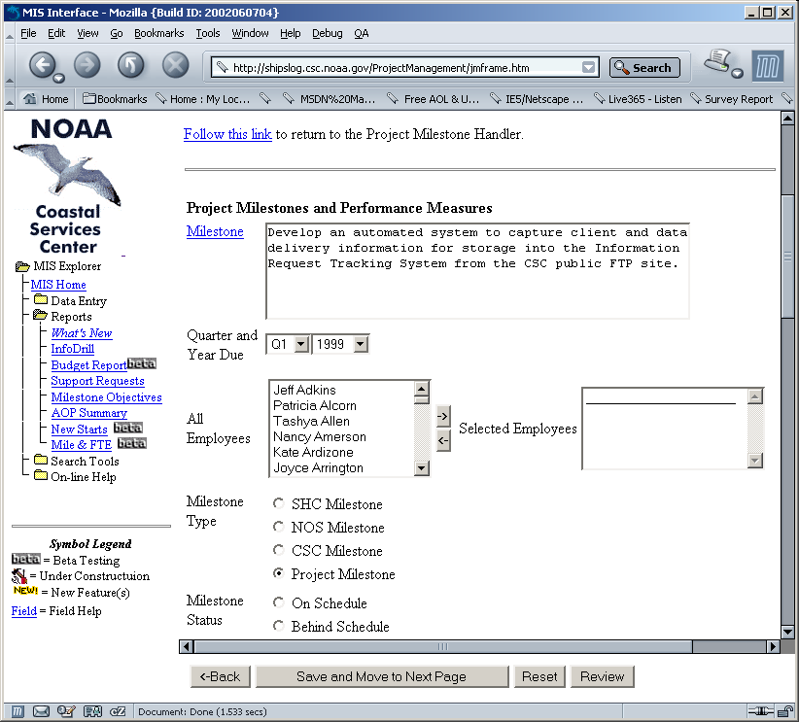Image resolution: width=799 pixels, height=722 pixels.
Task: Click the page vertical scrollbar thumb
Action: pyautogui.click(x=787, y=255)
